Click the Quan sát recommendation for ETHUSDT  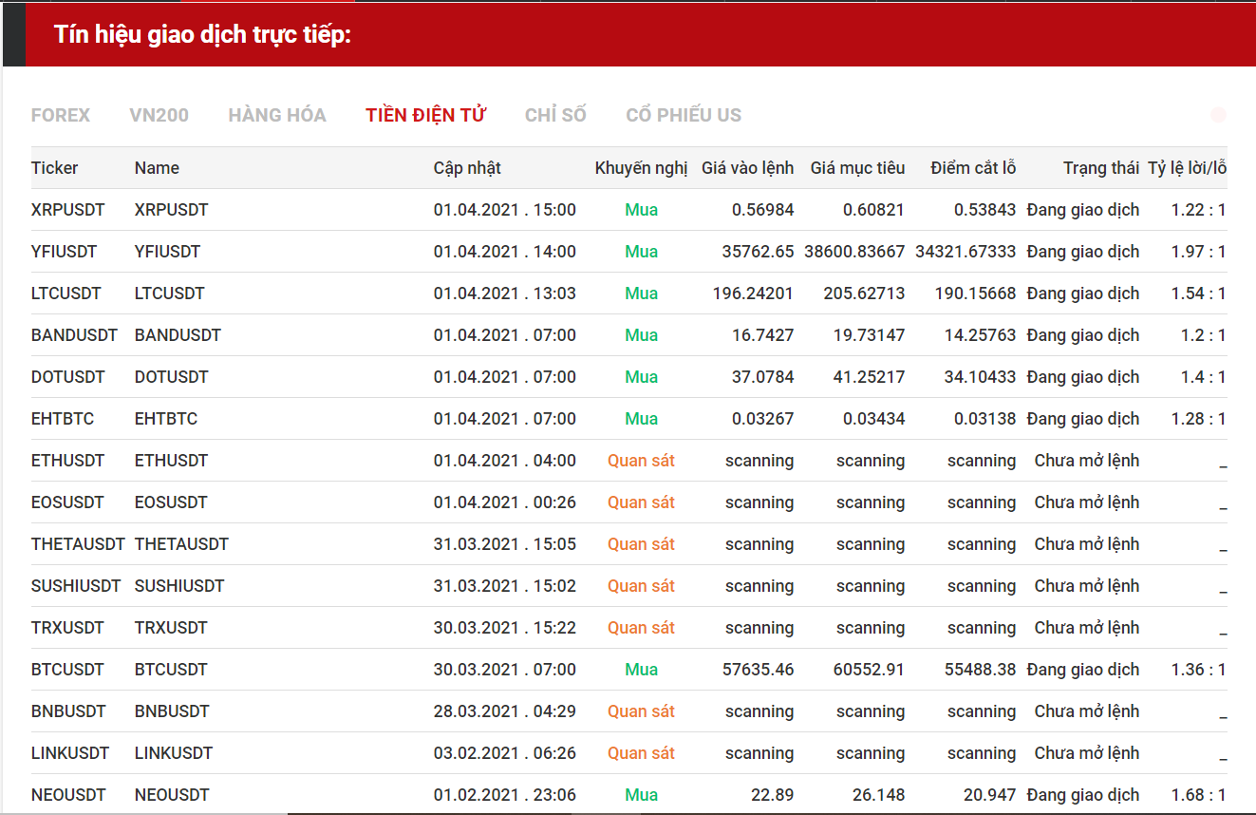pyautogui.click(x=641, y=461)
